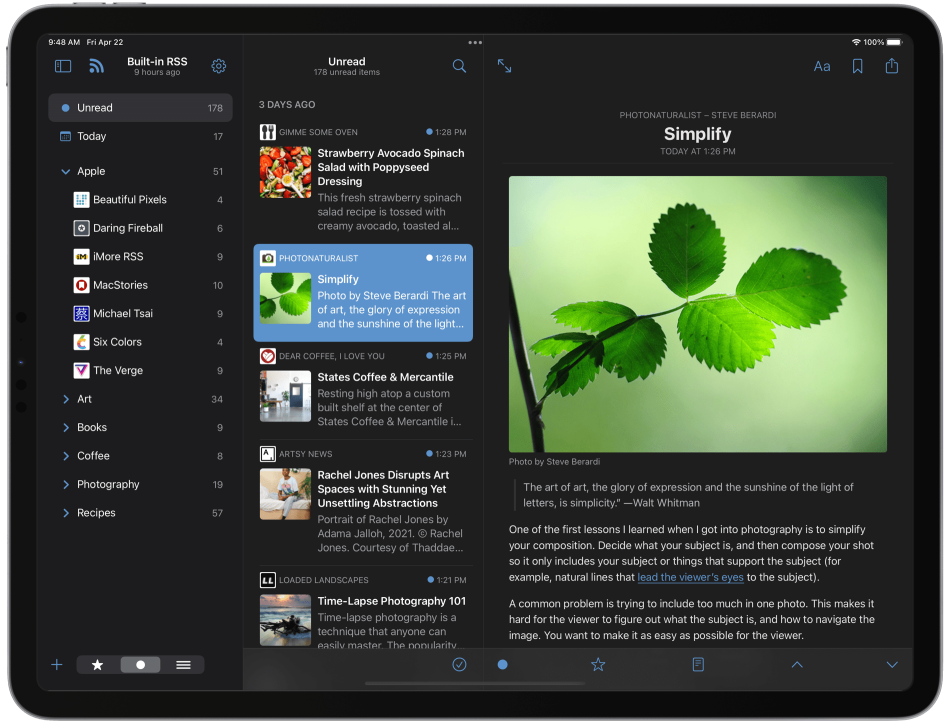Go to next article down arrow
950x724 pixels.
pyautogui.click(x=892, y=664)
